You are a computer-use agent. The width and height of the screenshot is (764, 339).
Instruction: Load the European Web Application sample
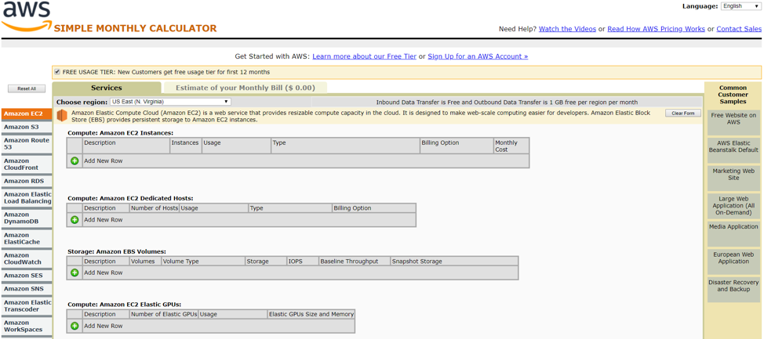point(733,261)
